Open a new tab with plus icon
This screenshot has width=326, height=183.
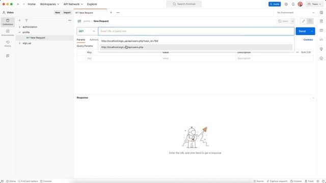[x=111, y=13]
